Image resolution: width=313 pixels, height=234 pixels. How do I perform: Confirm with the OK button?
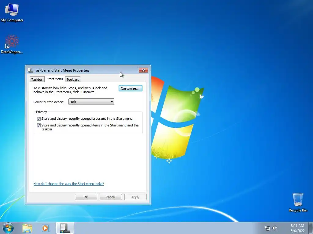tap(86, 197)
